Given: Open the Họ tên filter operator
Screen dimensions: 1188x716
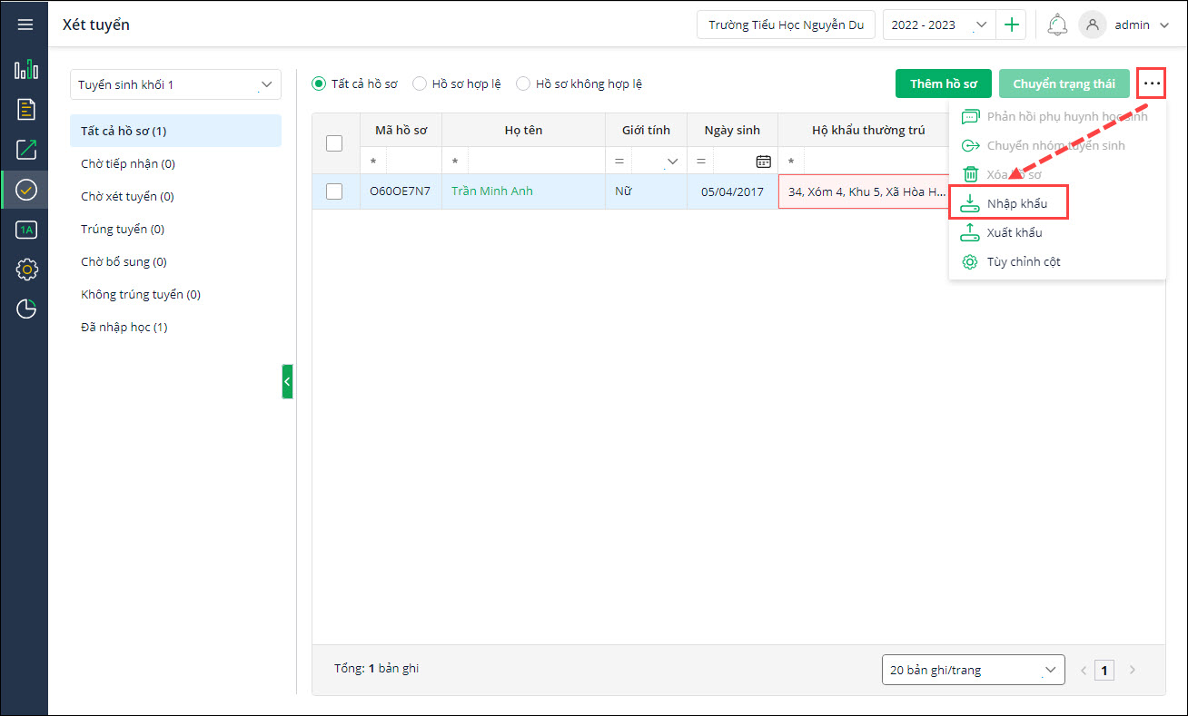Looking at the screenshot, I should (x=455, y=161).
